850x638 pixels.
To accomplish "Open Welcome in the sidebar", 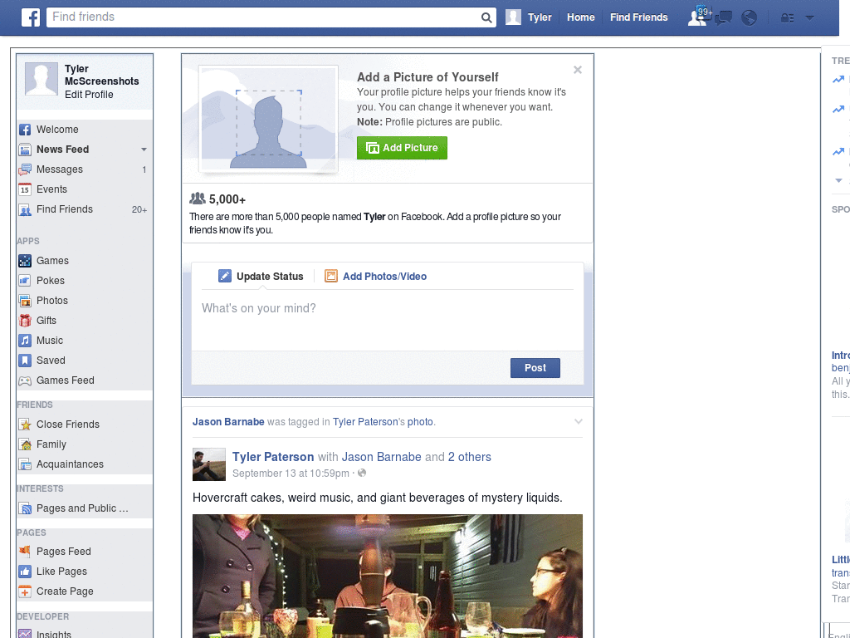I will click(57, 129).
